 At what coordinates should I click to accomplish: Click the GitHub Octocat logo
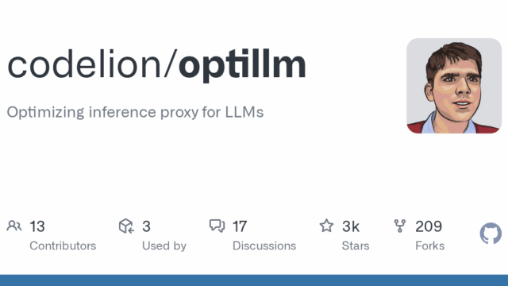[x=491, y=233]
